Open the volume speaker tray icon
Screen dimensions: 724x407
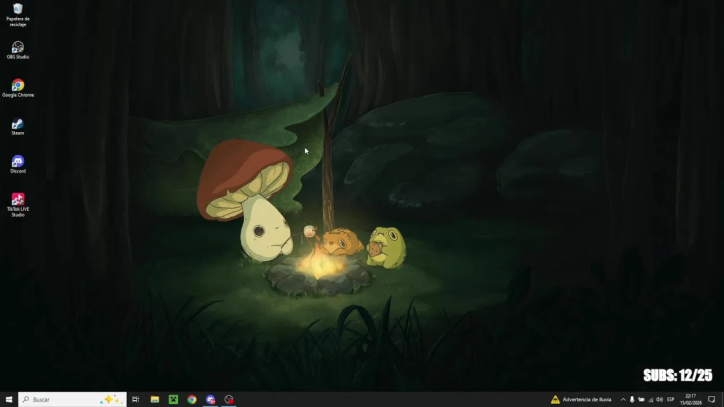[660, 399]
